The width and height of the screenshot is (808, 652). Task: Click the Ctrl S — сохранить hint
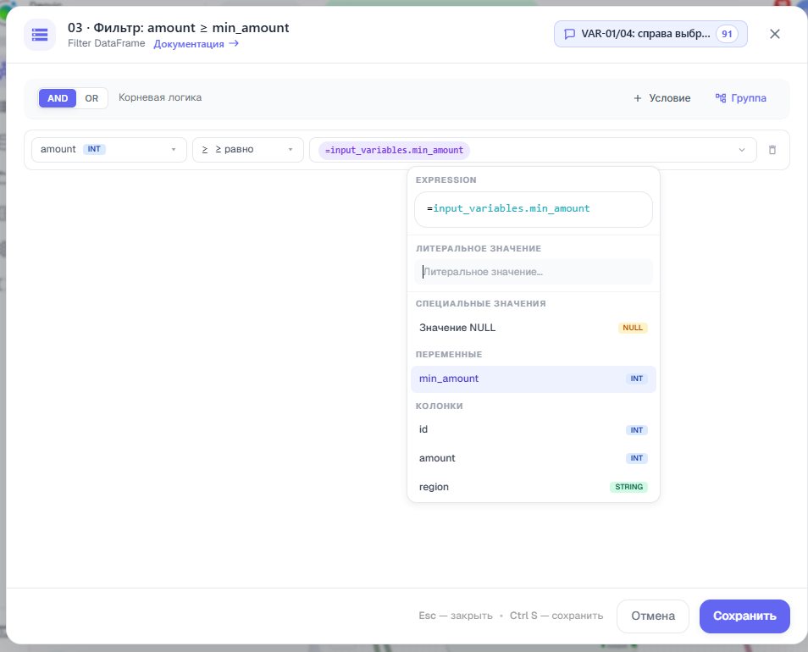(x=556, y=616)
